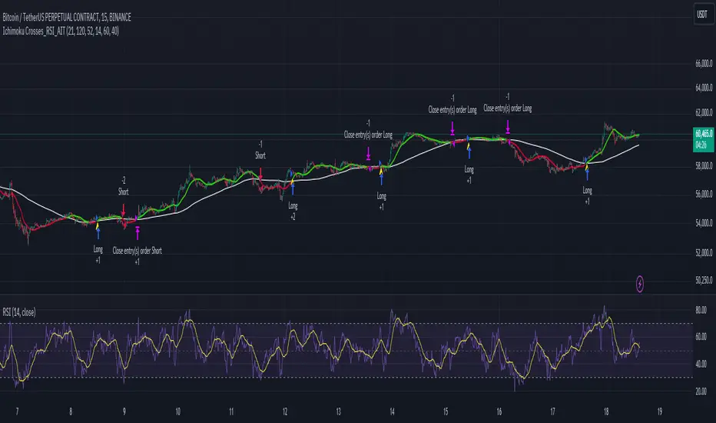Click the first Long +1 blue arrow

coord(98,233)
